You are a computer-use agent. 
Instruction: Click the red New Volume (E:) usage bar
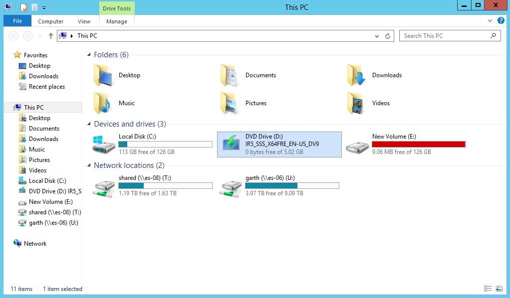click(x=419, y=145)
